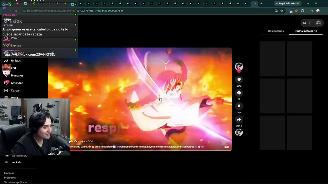The width and height of the screenshot is (328, 184).
Task: Open the sound disc thumbnail below share
Action: click(239, 132)
